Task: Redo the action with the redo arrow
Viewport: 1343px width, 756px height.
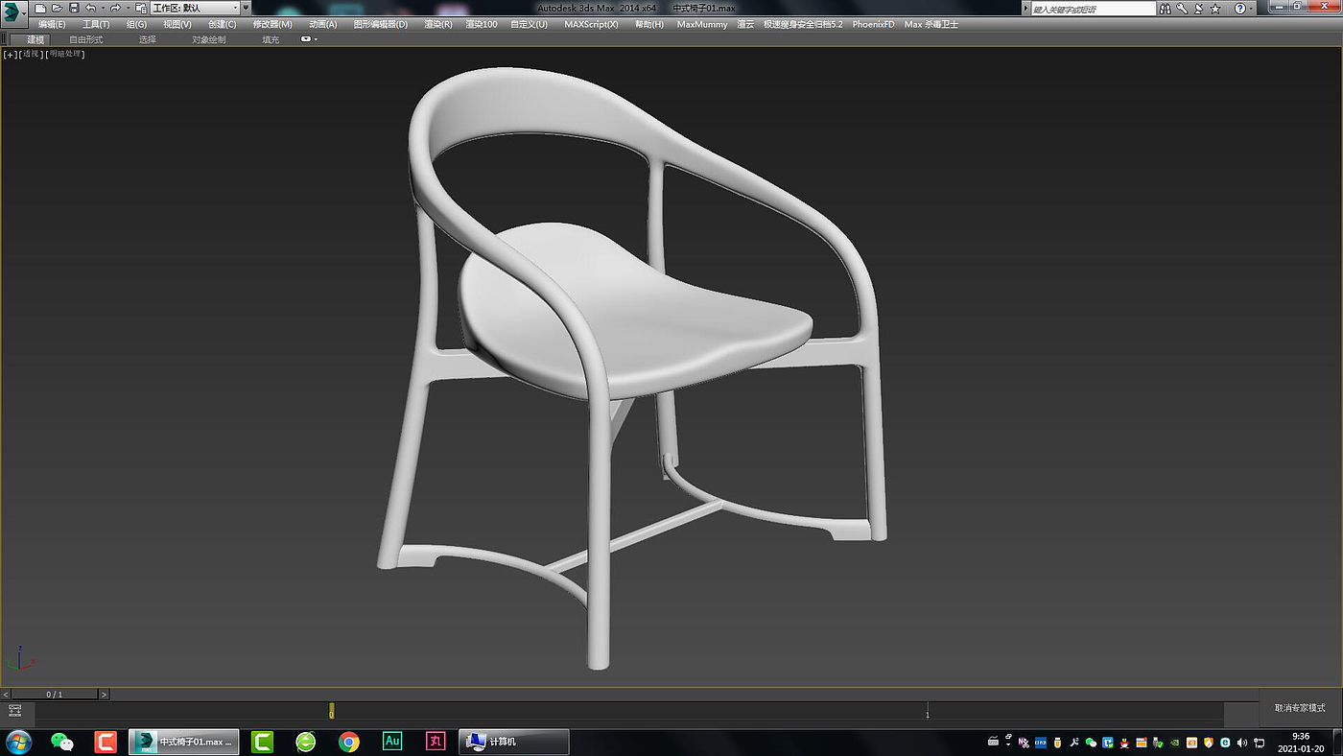Action: pyautogui.click(x=115, y=8)
